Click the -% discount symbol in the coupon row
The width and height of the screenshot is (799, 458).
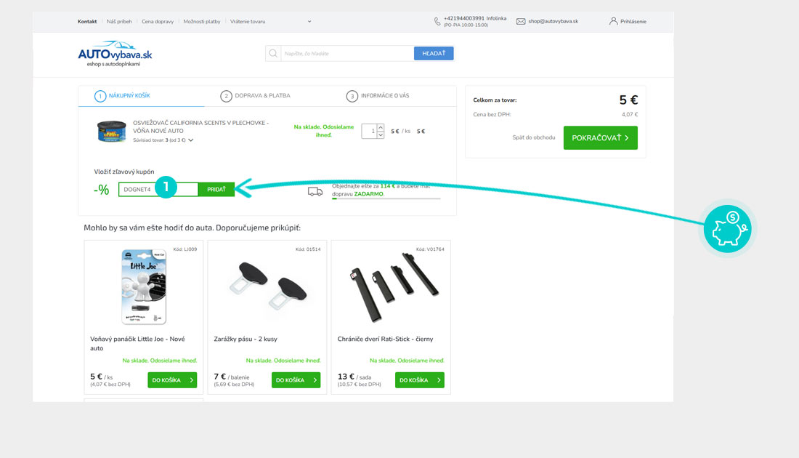point(102,189)
